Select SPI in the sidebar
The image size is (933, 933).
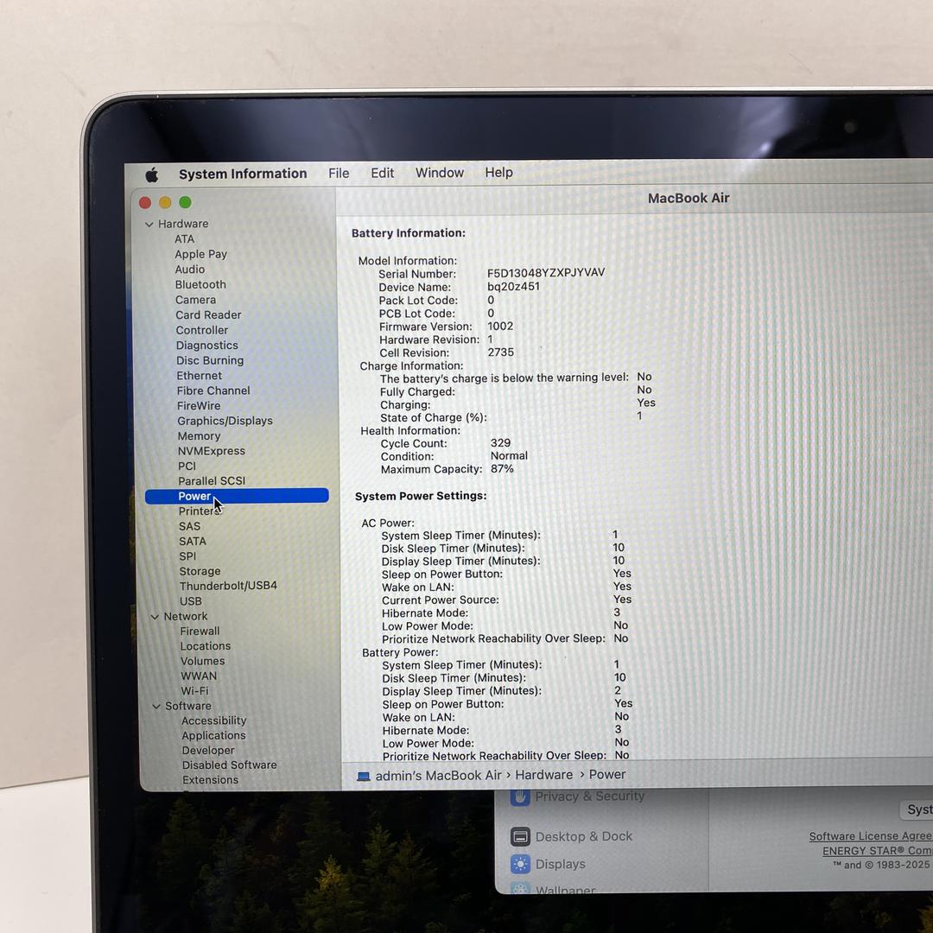pyautogui.click(x=187, y=556)
